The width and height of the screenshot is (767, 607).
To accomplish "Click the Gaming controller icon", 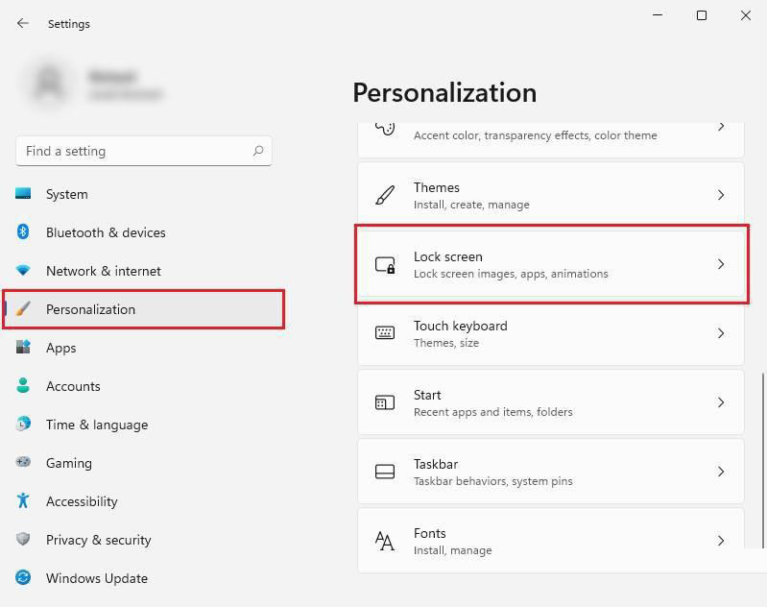I will point(23,463).
